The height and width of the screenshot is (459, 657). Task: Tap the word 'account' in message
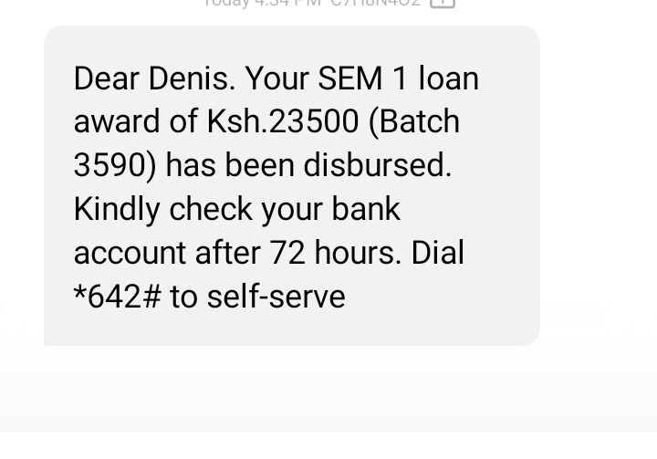(130, 253)
